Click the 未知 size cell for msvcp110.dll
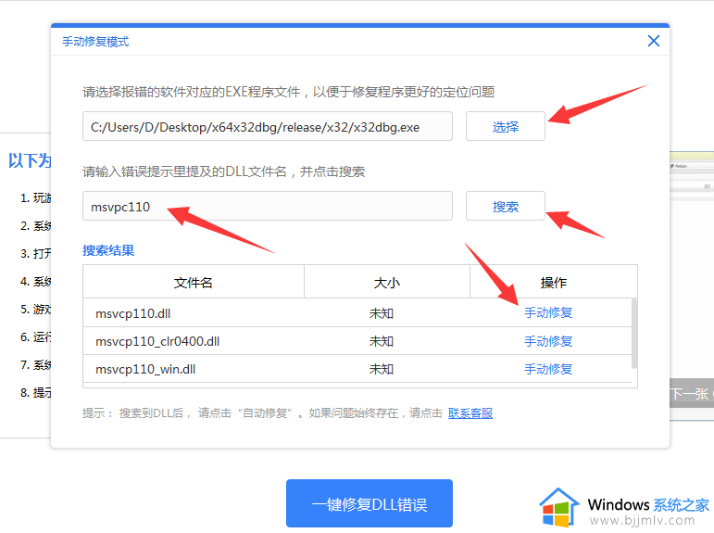714x533 pixels. pos(382,313)
